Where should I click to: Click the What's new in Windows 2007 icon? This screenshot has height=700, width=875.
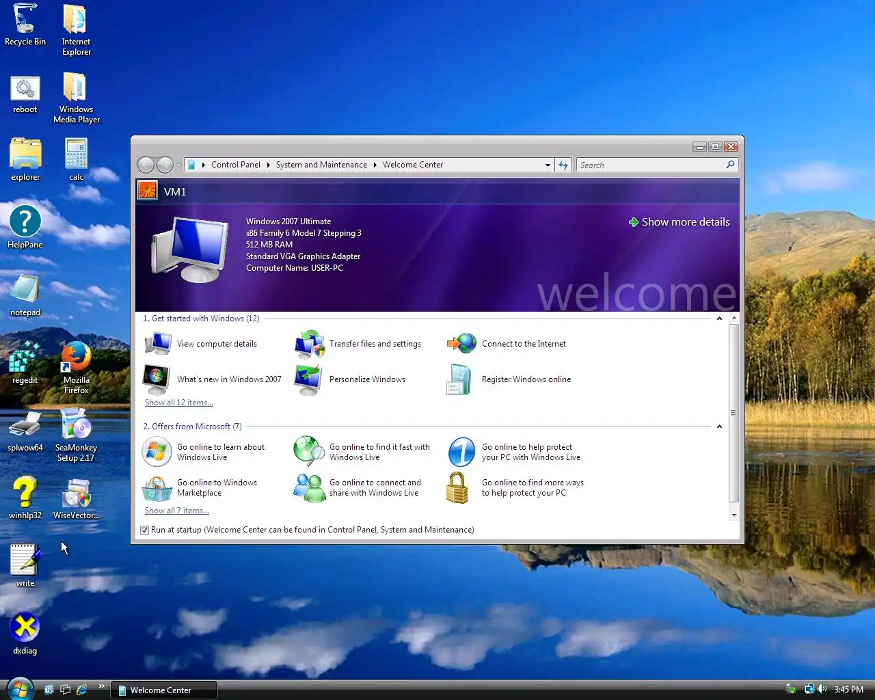point(157,379)
